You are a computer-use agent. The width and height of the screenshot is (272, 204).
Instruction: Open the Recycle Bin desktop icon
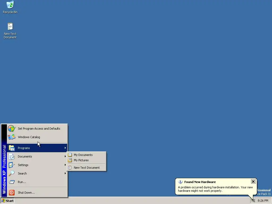pos(10,7)
